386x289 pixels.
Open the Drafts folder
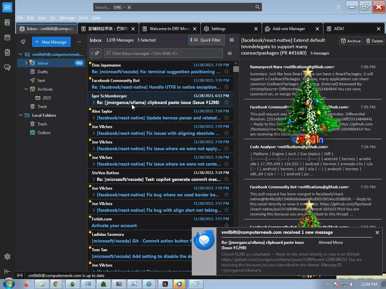coord(43,72)
